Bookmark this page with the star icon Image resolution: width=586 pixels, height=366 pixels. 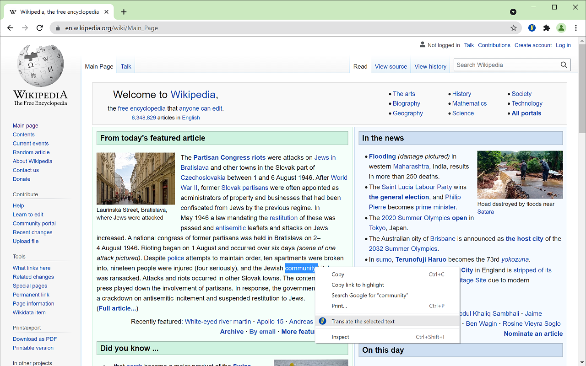[514, 28]
